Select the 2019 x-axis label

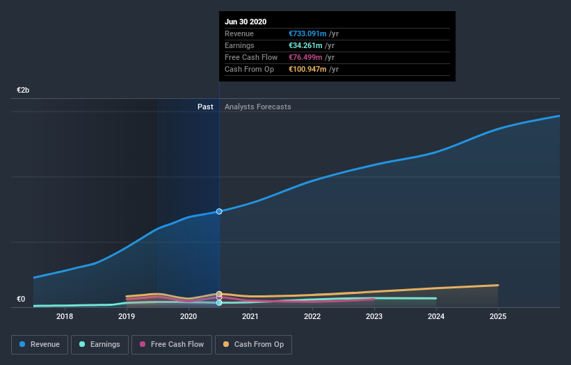click(x=127, y=316)
